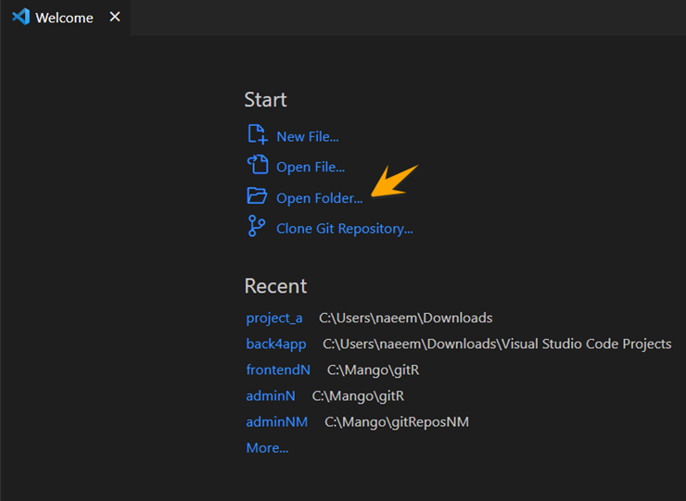
Task: Open recent project project_a
Action: pyautogui.click(x=274, y=318)
